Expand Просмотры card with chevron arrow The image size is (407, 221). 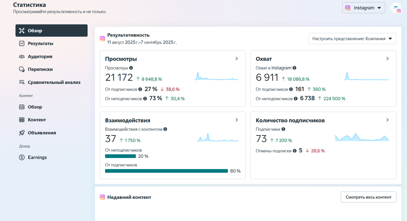click(237, 59)
